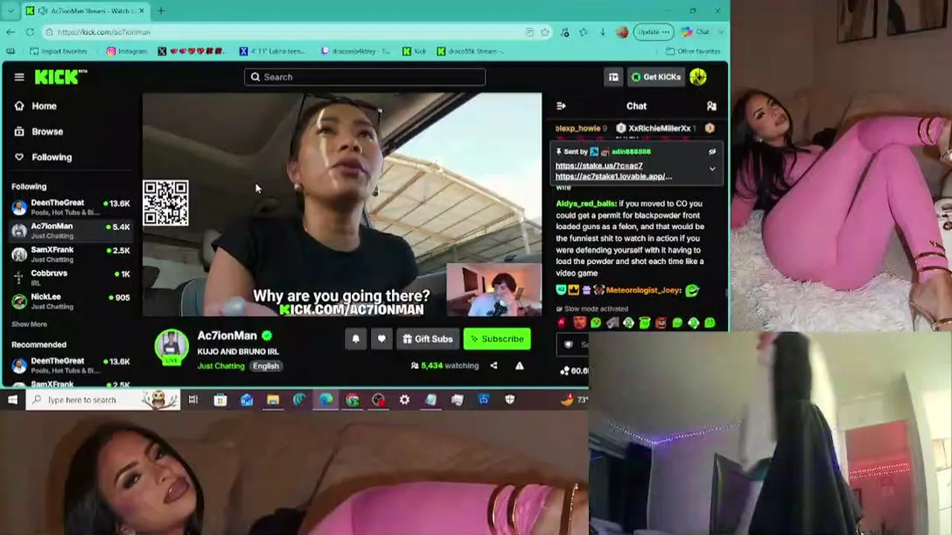Open Browse in the Kick sidebar
Viewport: 952px width, 535px height.
coord(47,132)
